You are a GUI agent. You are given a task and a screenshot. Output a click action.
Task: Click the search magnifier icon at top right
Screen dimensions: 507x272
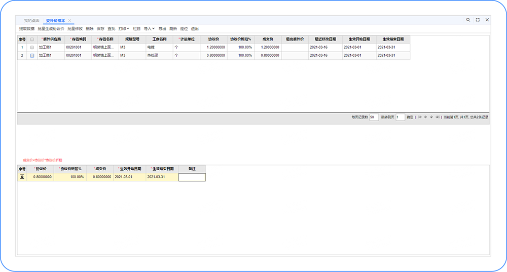[468, 20]
